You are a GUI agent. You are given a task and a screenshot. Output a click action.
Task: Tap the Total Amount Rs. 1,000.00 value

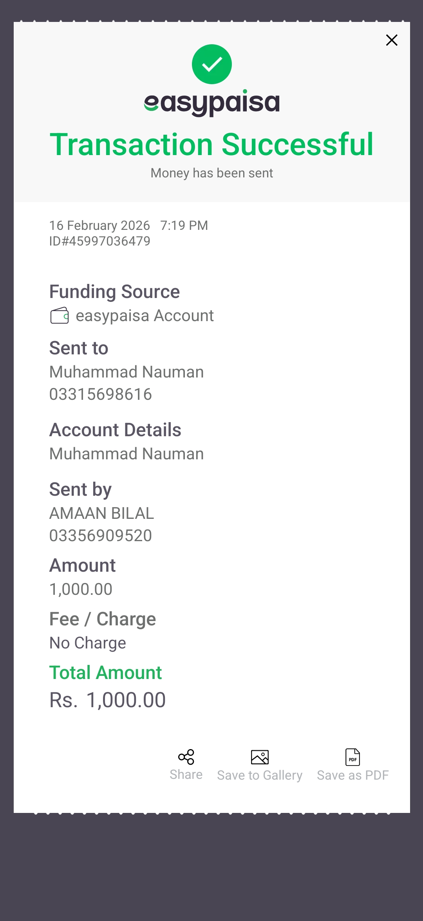pos(108,700)
